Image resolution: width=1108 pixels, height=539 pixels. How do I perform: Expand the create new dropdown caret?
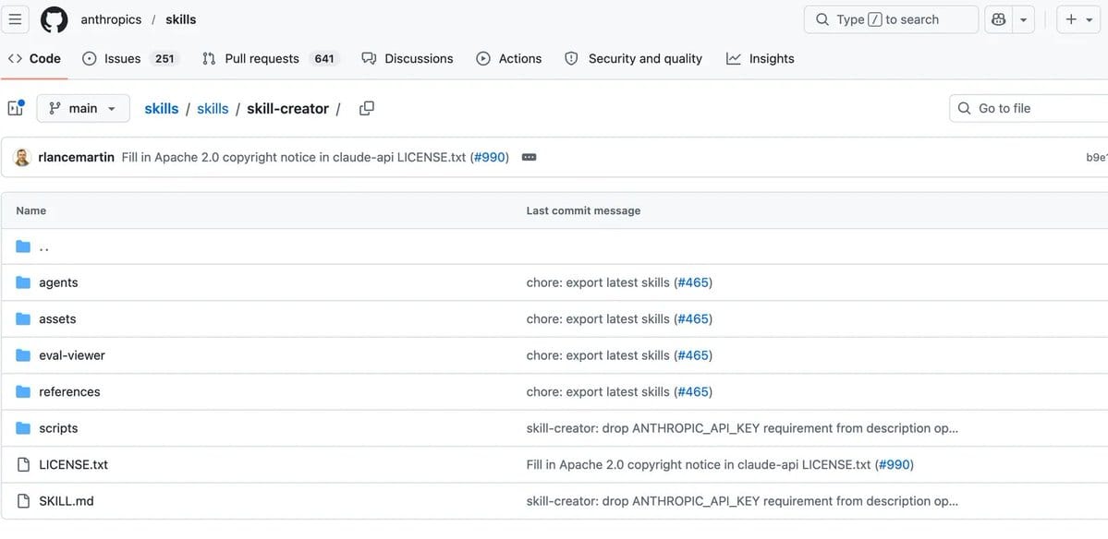(1090, 19)
